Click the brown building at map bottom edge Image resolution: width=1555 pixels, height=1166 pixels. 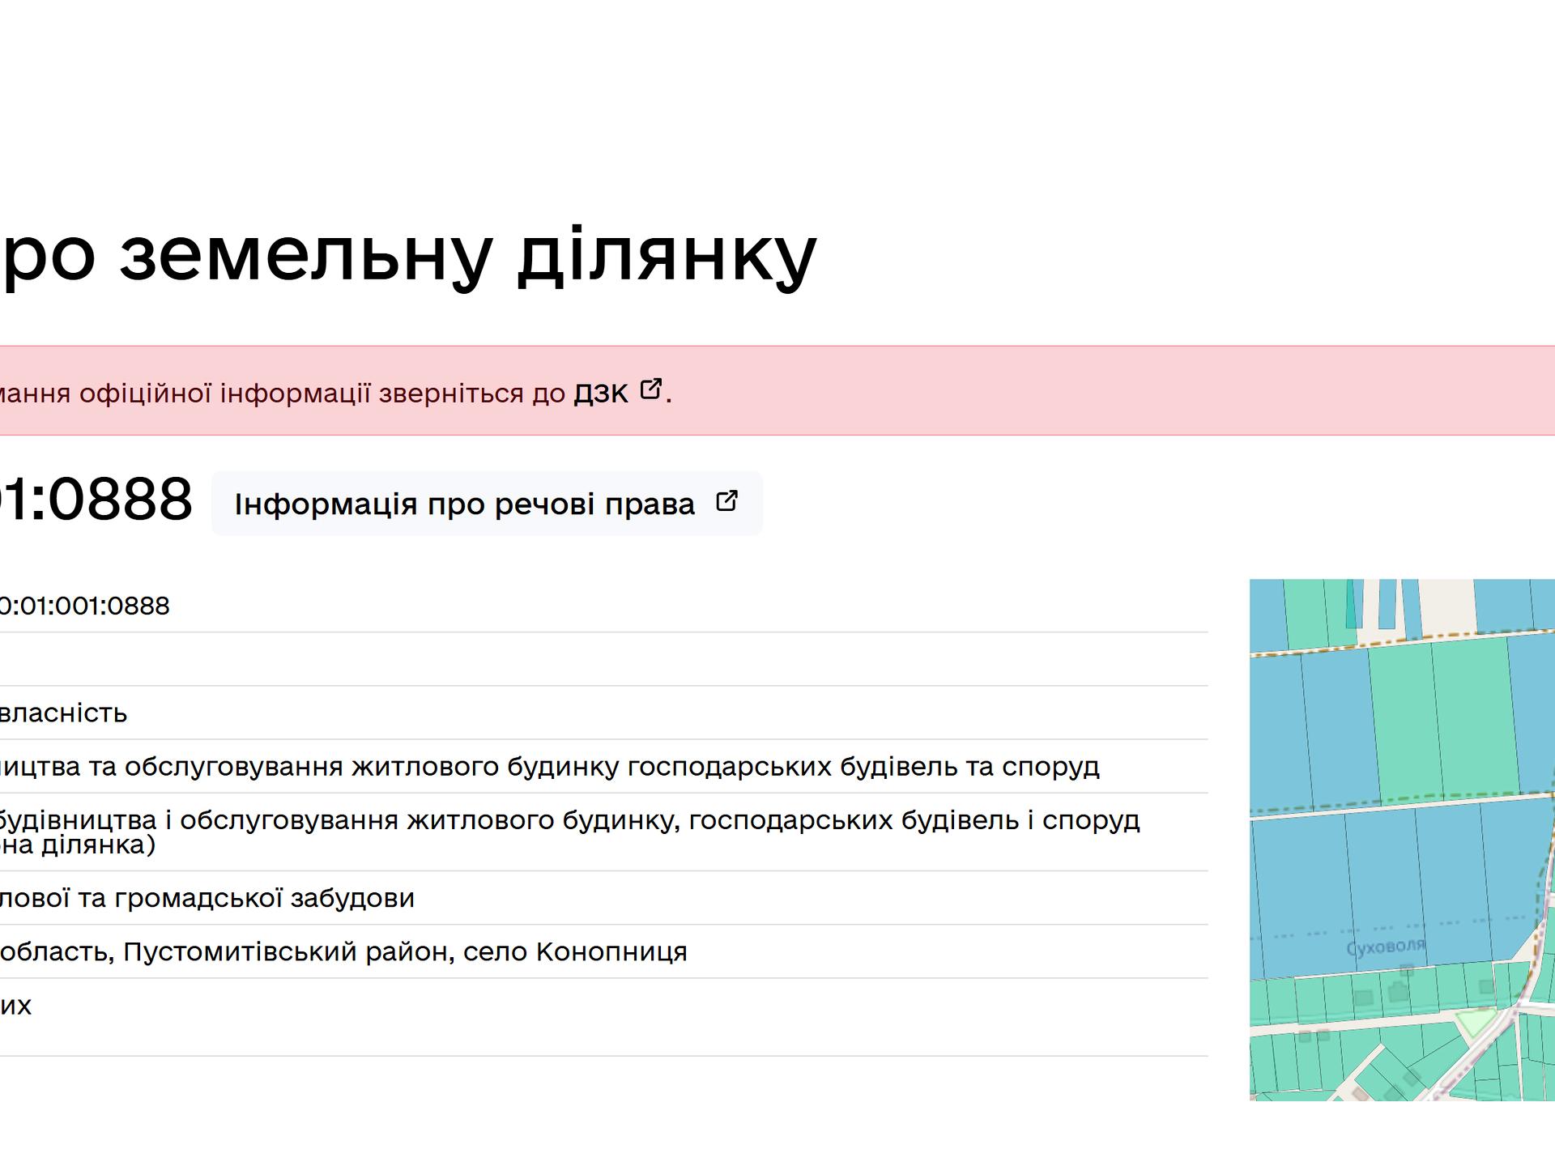pyautogui.click(x=1360, y=1094)
